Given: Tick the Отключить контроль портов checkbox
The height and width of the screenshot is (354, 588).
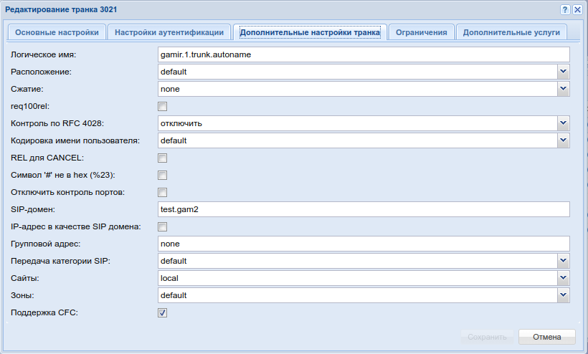Looking at the screenshot, I should 163,192.
